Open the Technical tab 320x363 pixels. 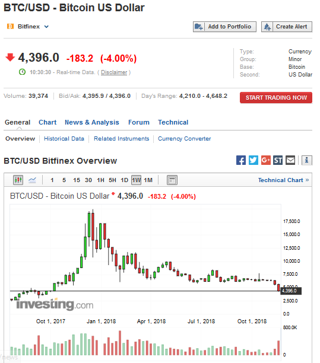pyautogui.click(x=173, y=122)
